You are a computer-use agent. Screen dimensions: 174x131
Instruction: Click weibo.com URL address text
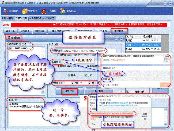click(133, 96)
